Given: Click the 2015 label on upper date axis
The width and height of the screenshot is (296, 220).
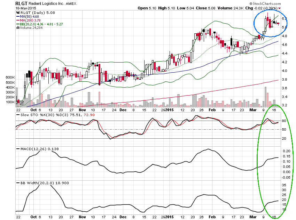Looking at the screenshot, I should coord(169,110).
